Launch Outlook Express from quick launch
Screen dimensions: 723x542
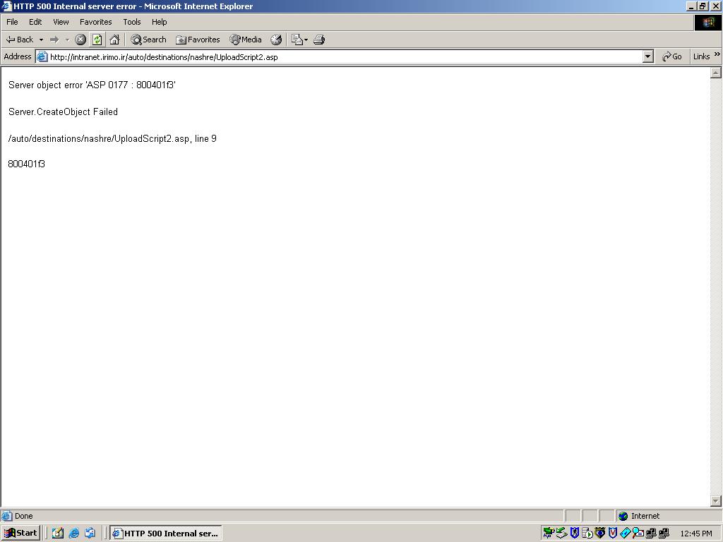tap(90, 534)
